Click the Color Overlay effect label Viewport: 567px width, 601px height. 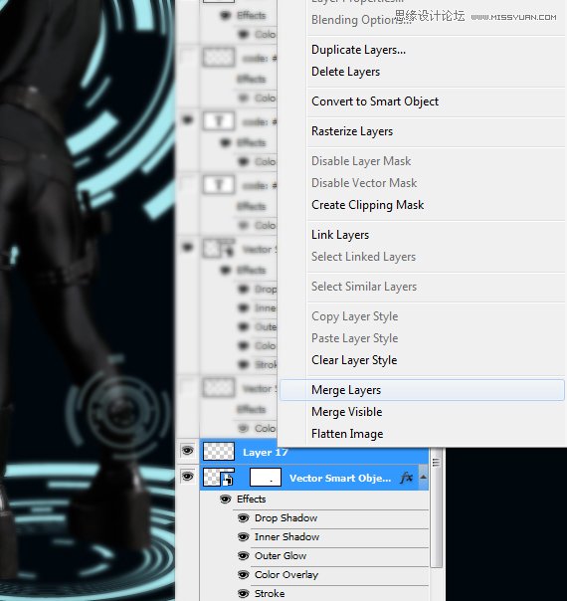286,574
